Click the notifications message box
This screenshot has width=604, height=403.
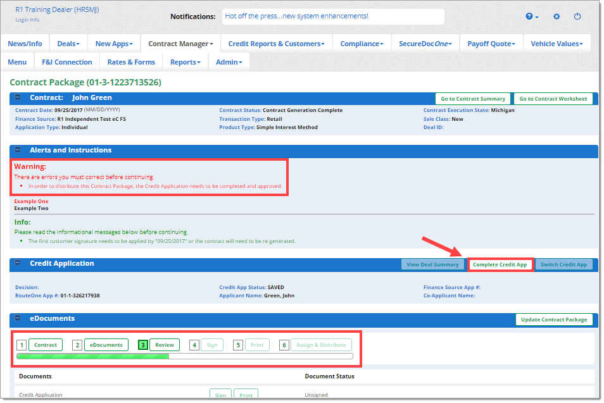[333, 16]
